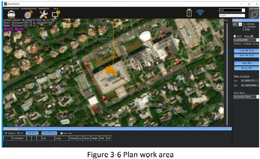Open HELP menu label
The width and height of the screenshot is (260, 159).
click(56, 9)
